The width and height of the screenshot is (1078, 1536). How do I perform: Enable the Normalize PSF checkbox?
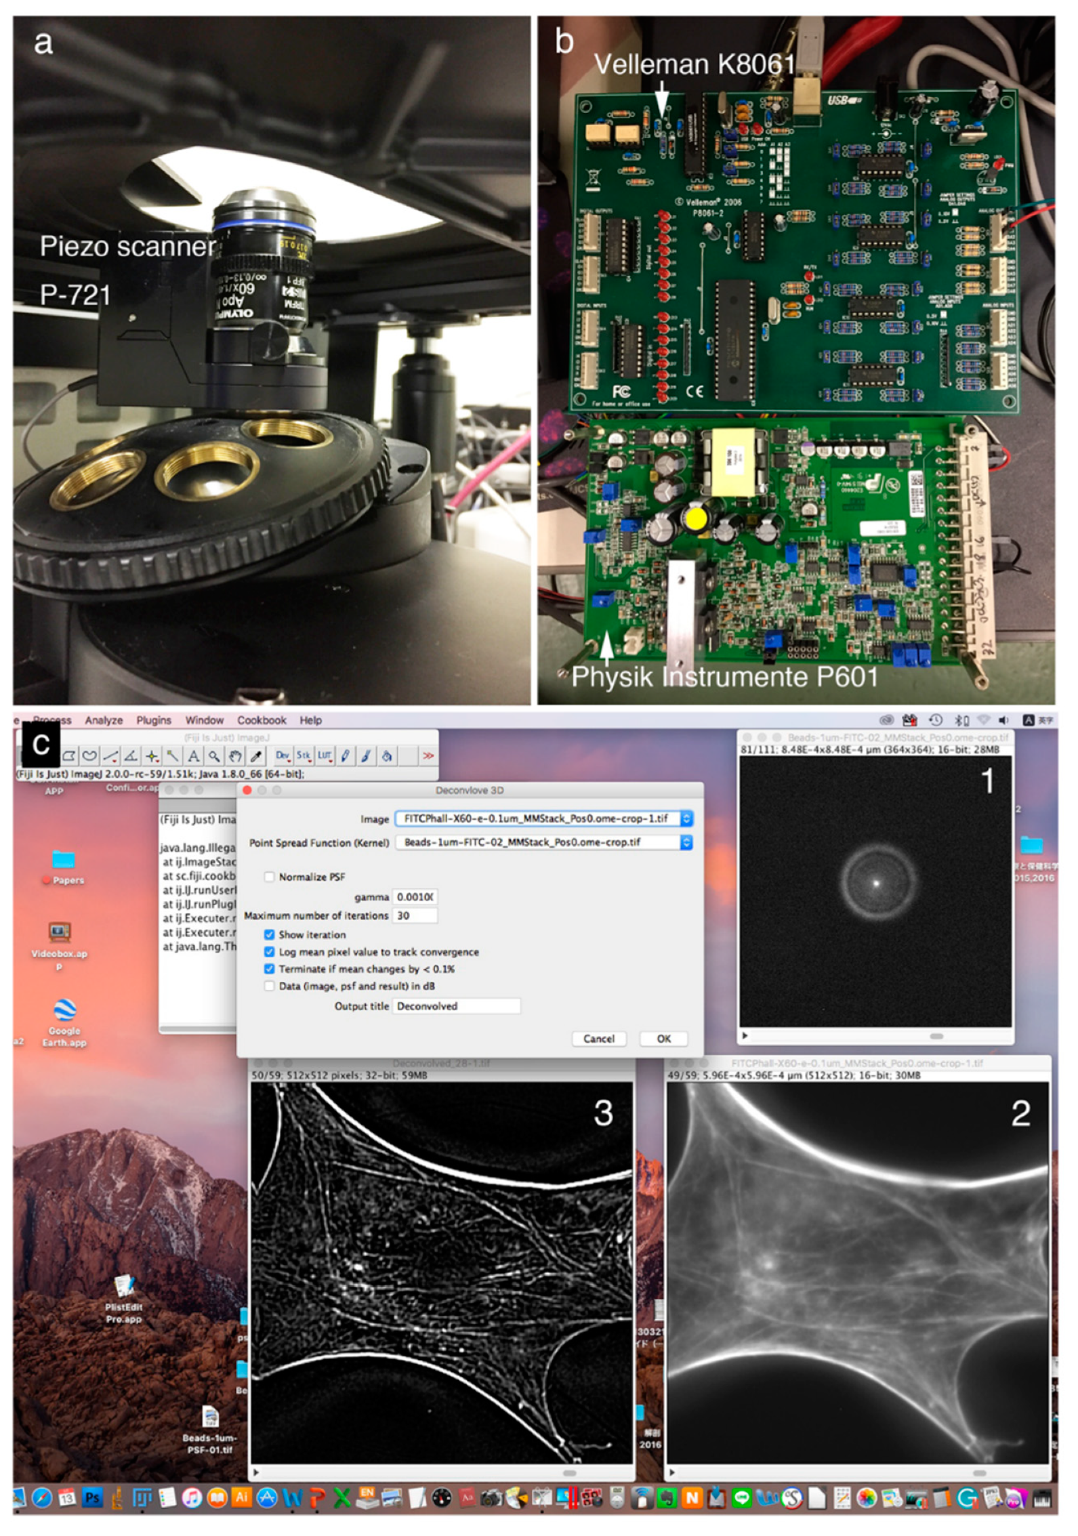click(x=270, y=877)
